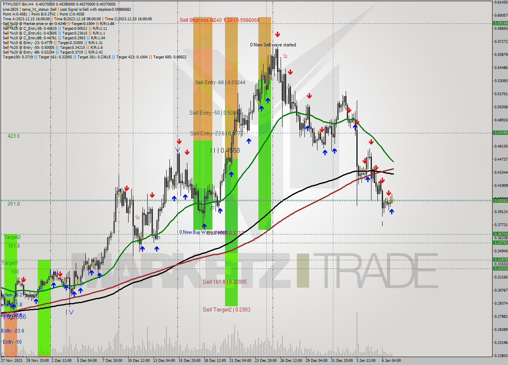Click the '3 Jan 12:00' date axis label
Viewport: 508px width, 365px height.
point(366,361)
